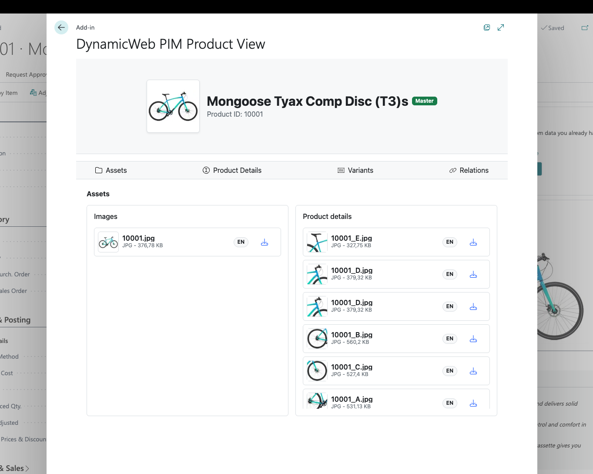This screenshot has height=474, width=593.
Task: Download the 10001_A.jpg asset
Action: 473,403
